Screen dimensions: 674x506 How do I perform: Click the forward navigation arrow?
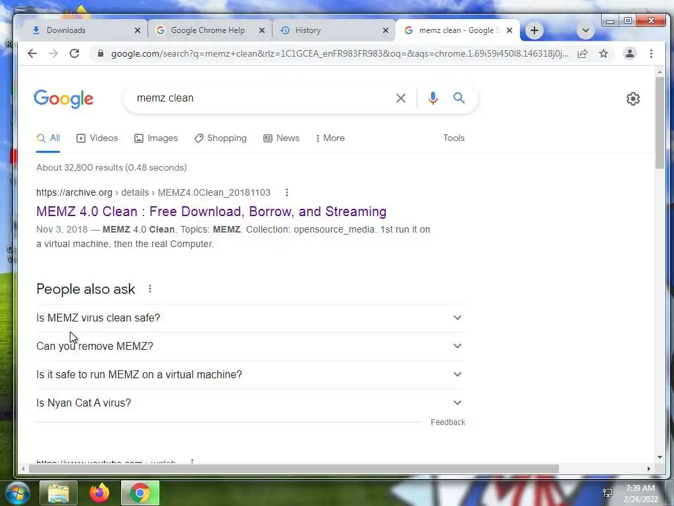(x=53, y=53)
